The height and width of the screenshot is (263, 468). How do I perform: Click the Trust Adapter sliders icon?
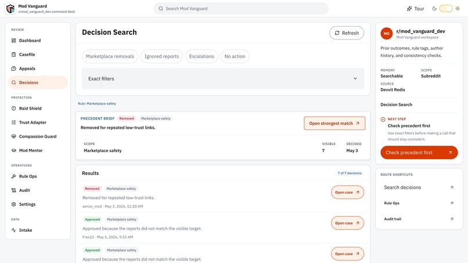click(14, 123)
